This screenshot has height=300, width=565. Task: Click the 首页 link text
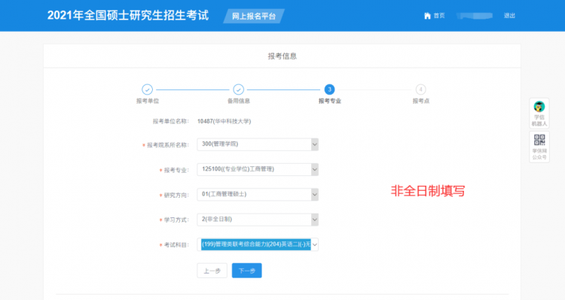point(439,16)
